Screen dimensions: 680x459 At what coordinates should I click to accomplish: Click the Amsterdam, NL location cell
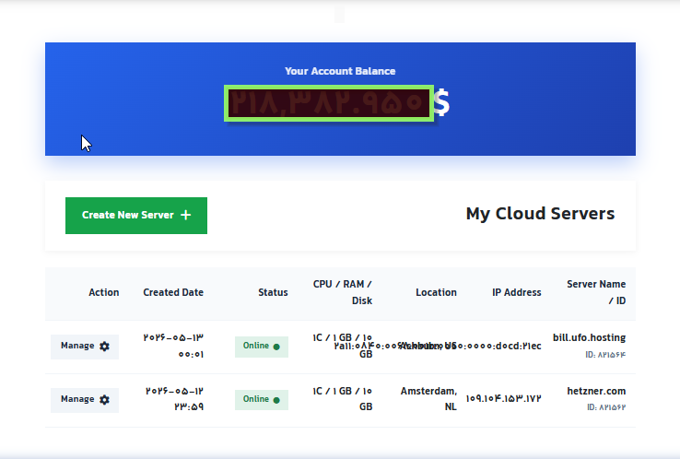428,399
